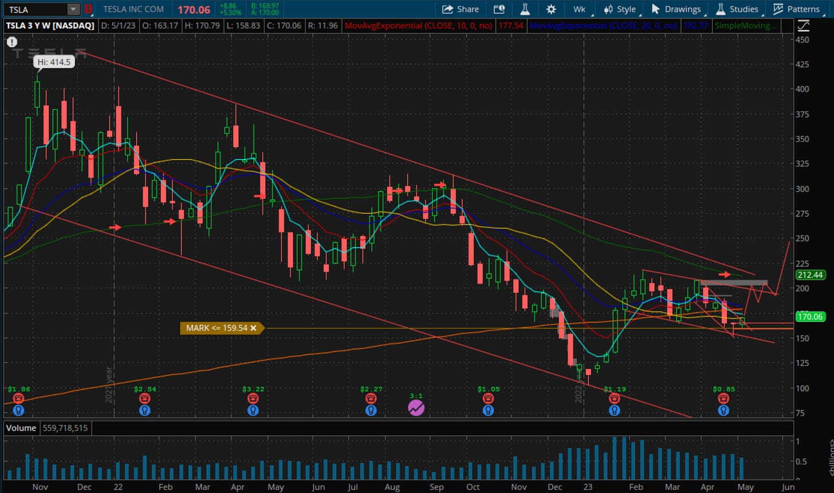The height and width of the screenshot is (493, 834).
Task: Open the Studies menu
Action: (x=738, y=9)
